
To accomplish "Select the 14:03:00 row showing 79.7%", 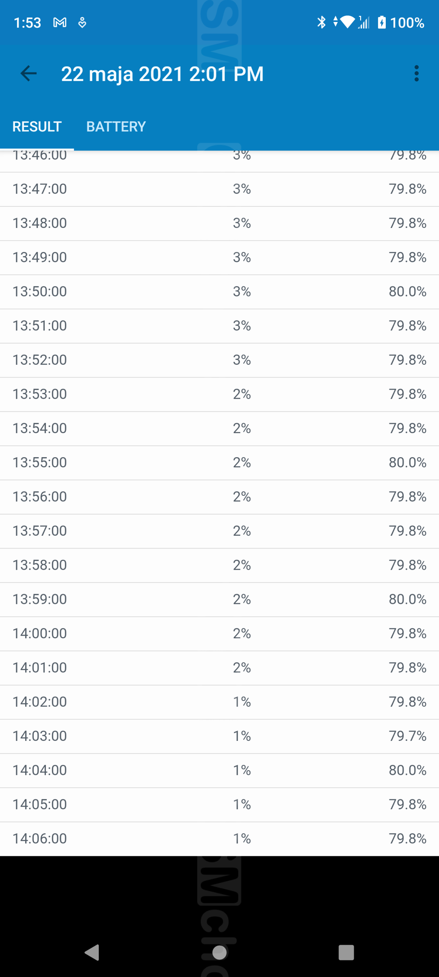I will tap(219, 736).
